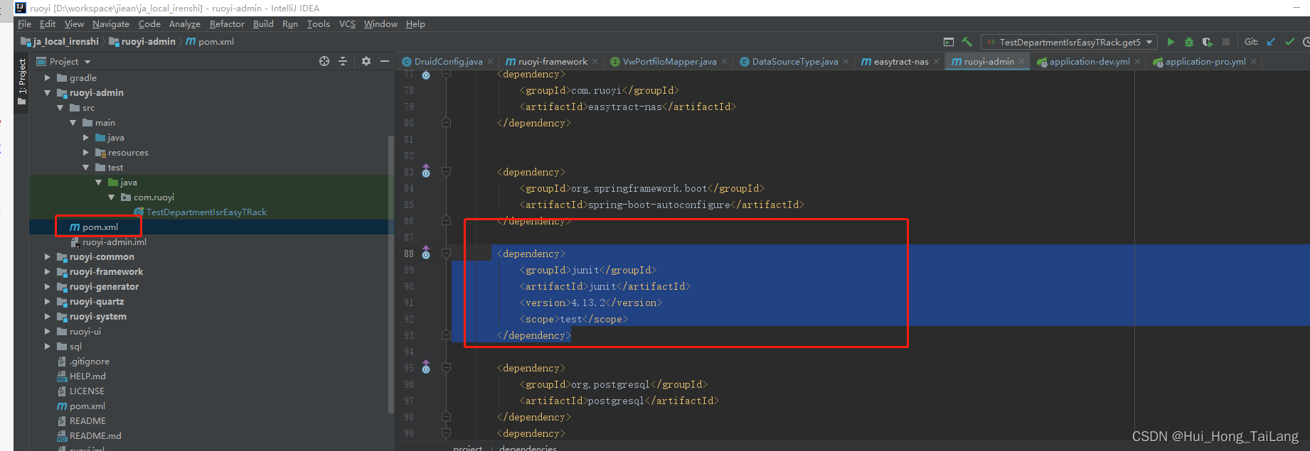Screen dimensions: 1310x451
Task: Fold the dependency block at line 83
Action: pos(446,171)
